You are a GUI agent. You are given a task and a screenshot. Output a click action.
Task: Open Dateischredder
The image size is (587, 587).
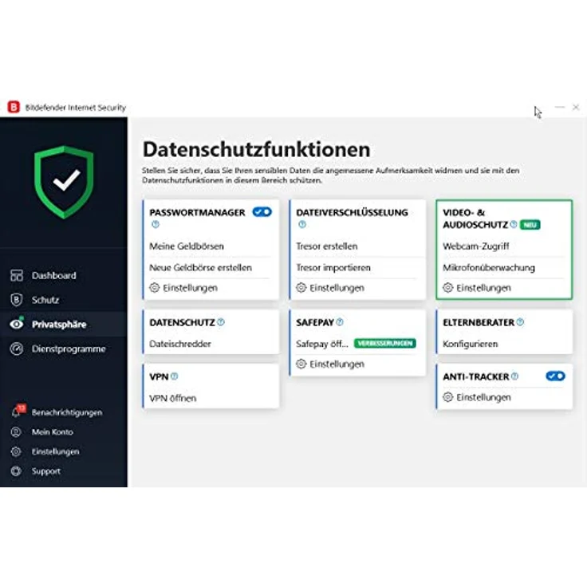[x=180, y=344]
